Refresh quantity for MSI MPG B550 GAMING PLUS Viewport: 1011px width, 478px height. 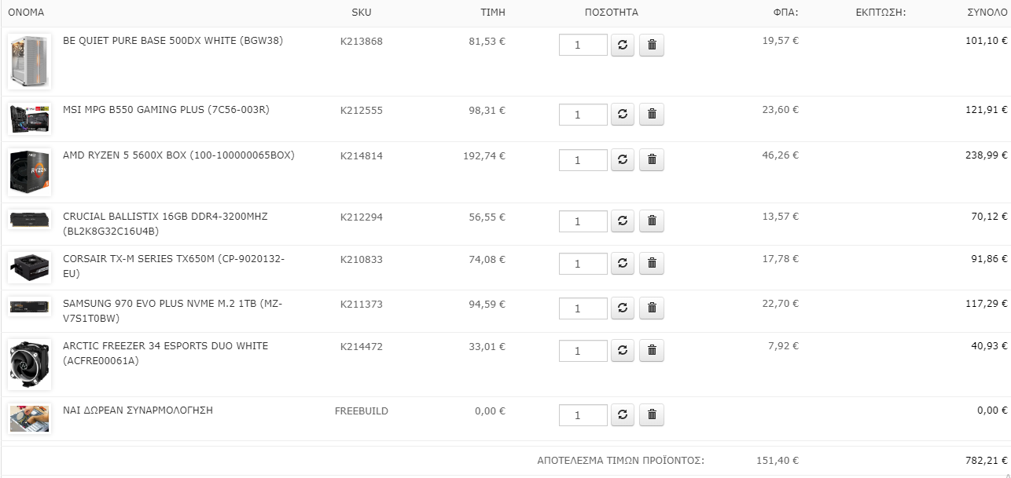point(623,115)
